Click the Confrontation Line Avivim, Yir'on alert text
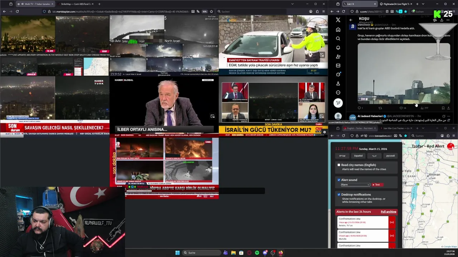This screenshot has width=458, height=257. (363, 222)
